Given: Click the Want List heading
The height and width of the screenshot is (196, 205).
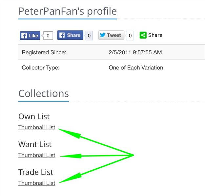Looking at the screenshot, I should coord(35,144).
